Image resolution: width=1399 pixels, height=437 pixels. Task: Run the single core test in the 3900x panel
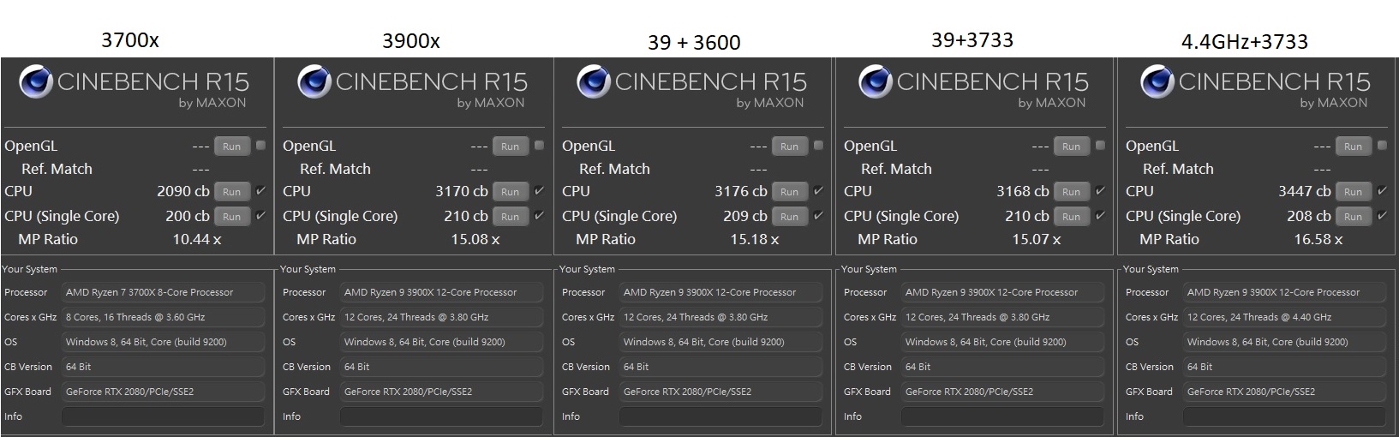(x=511, y=217)
